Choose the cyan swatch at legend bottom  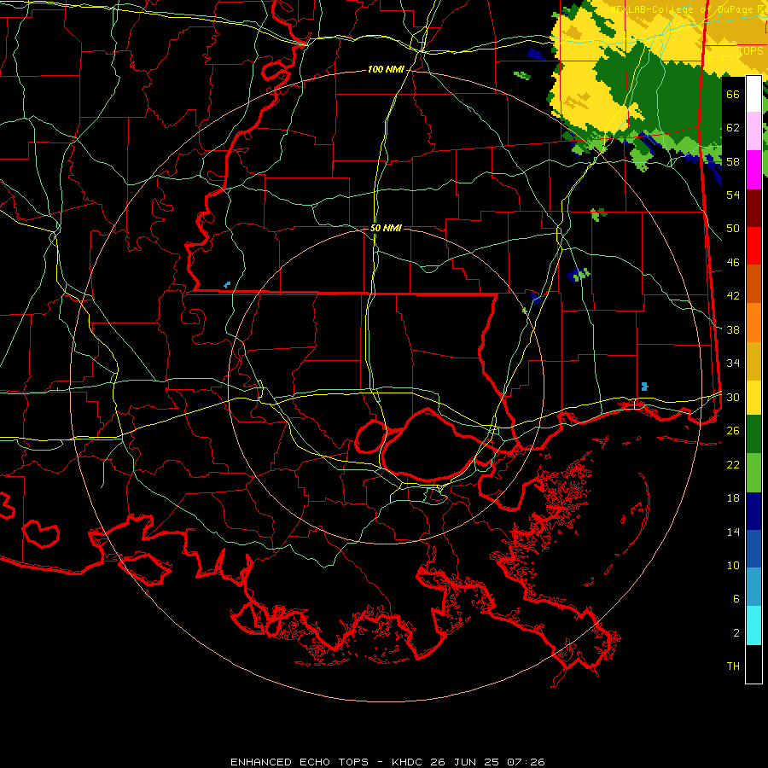(x=753, y=625)
